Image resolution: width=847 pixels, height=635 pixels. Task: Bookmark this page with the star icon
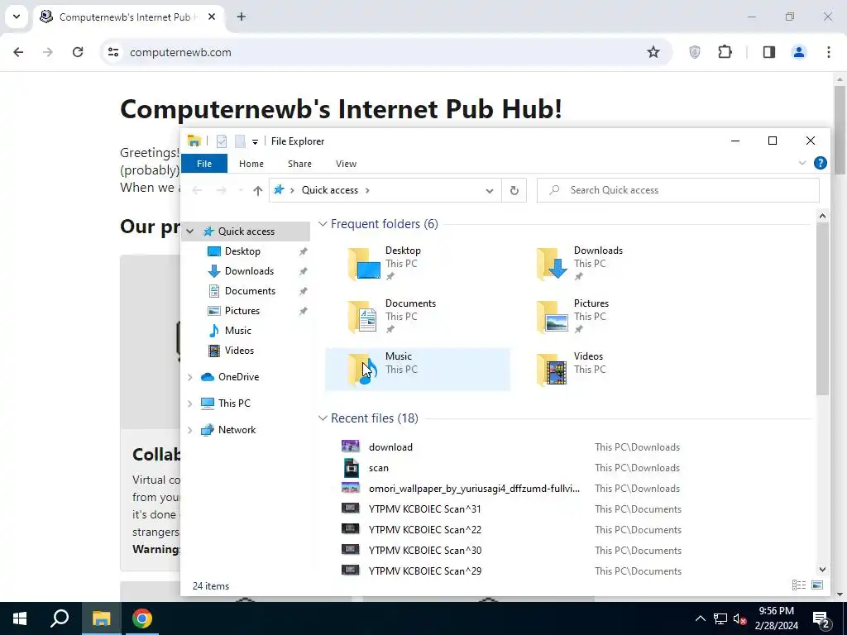point(653,52)
